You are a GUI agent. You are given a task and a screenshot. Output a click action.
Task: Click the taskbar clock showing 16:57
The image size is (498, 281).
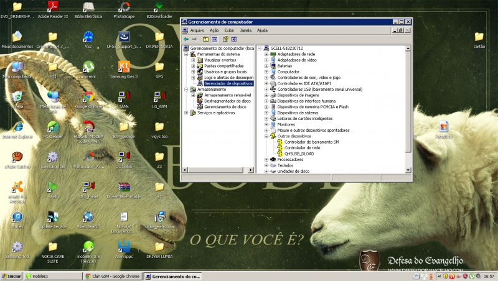(x=489, y=277)
